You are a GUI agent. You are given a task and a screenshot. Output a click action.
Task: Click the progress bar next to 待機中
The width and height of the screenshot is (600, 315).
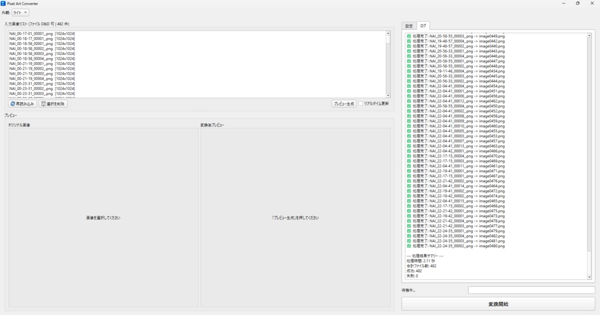tap(531, 290)
